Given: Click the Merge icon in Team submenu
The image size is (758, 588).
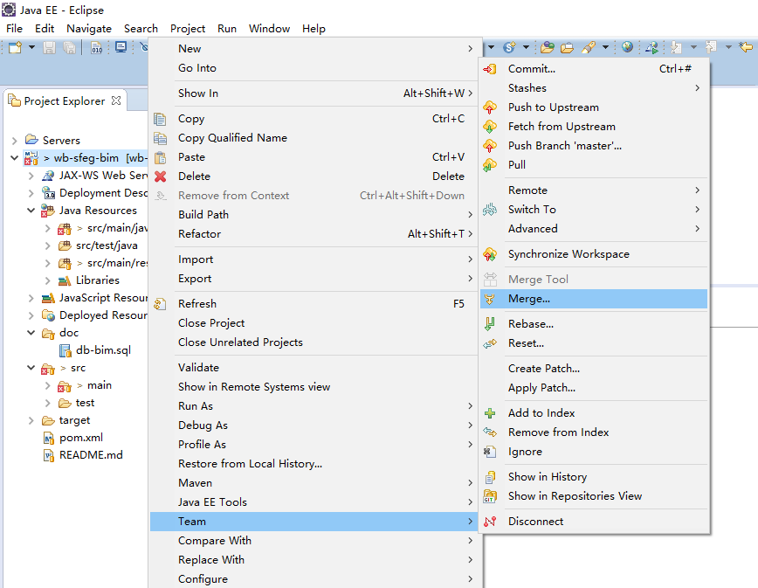Looking at the screenshot, I should (x=490, y=299).
